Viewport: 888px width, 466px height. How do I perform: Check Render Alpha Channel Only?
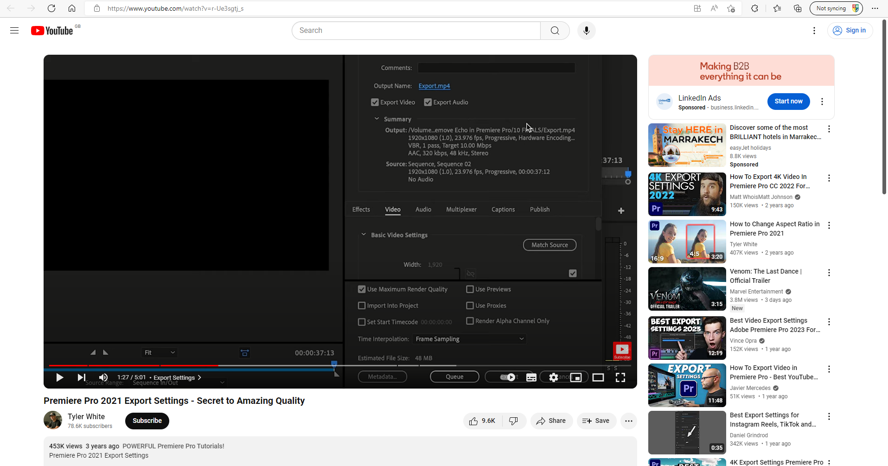click(x=470, y=321)
